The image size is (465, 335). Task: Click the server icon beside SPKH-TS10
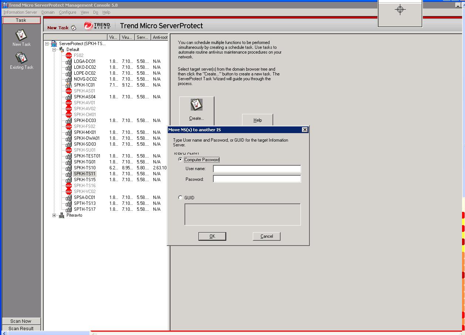69,168
